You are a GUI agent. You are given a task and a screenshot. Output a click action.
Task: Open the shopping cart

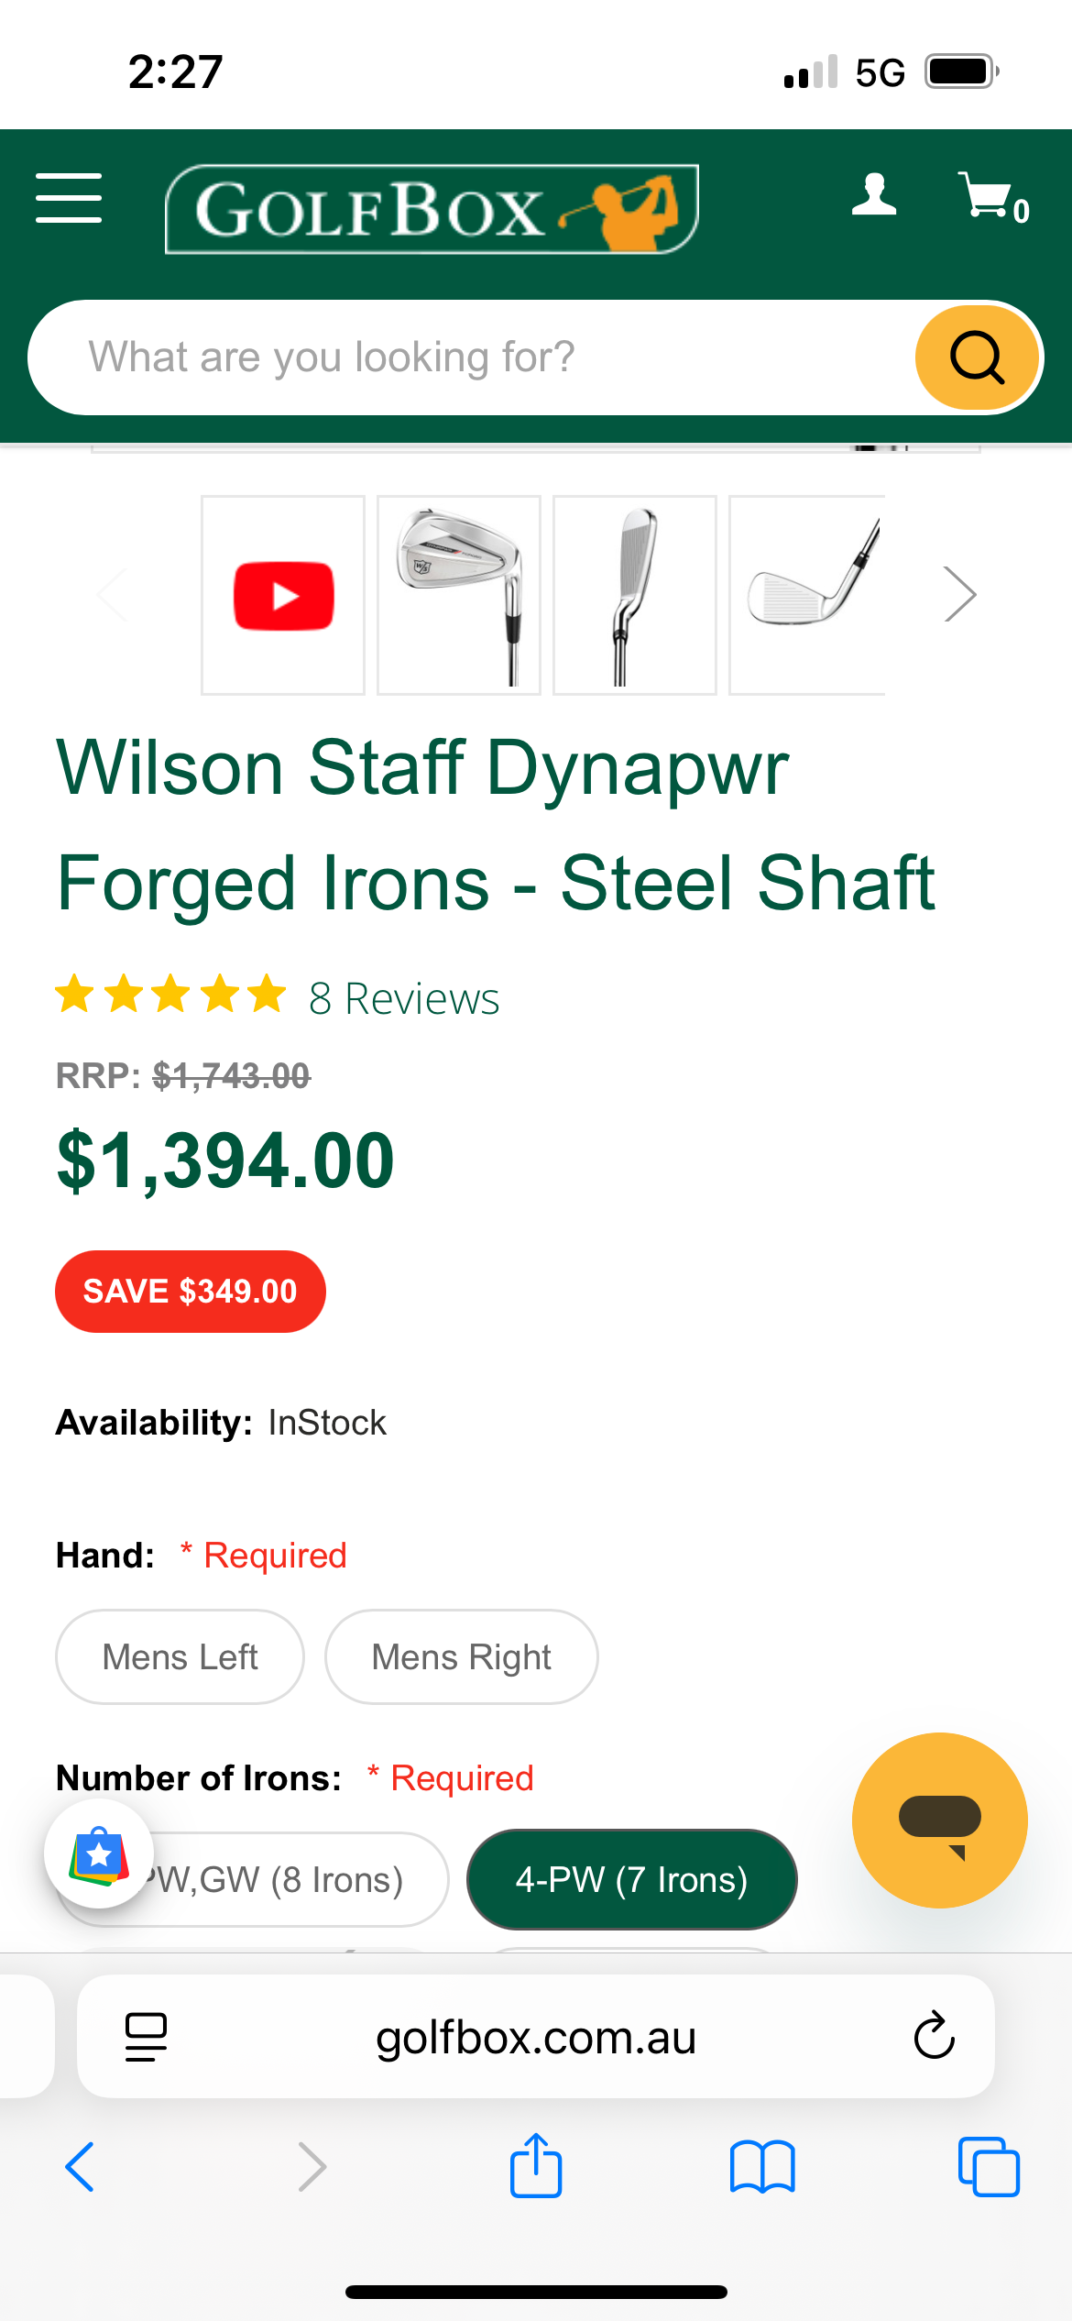tap(992, 197)
